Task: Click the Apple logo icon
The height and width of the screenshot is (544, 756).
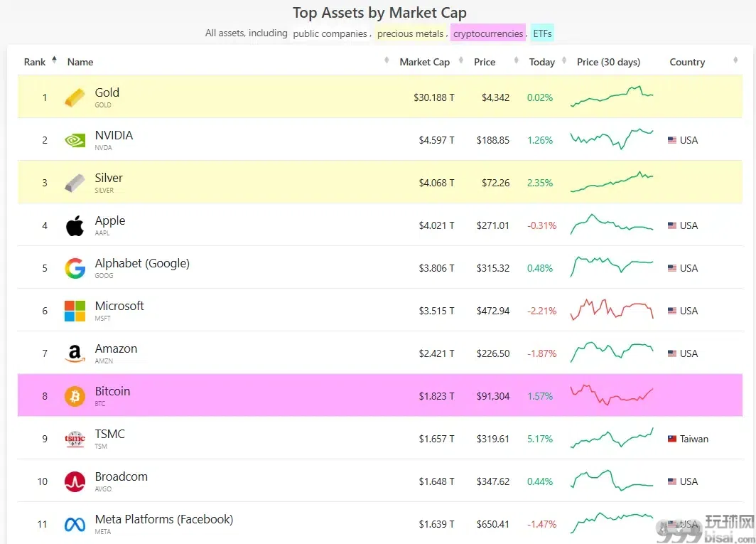Action: tap(75, 226)
